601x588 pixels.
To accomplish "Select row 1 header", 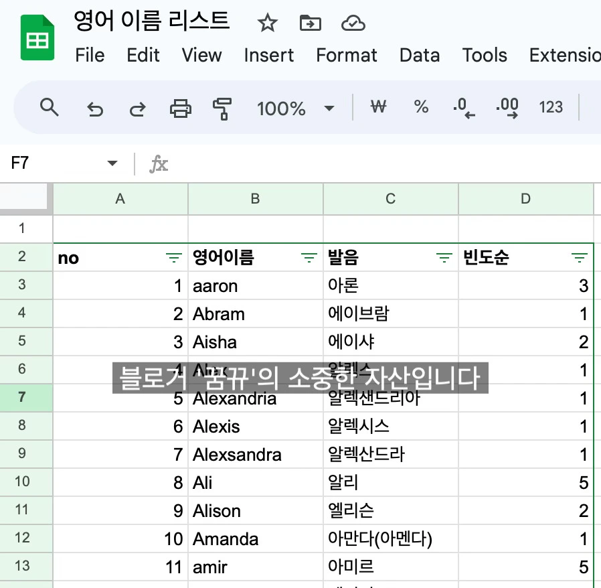I will 26,228.
